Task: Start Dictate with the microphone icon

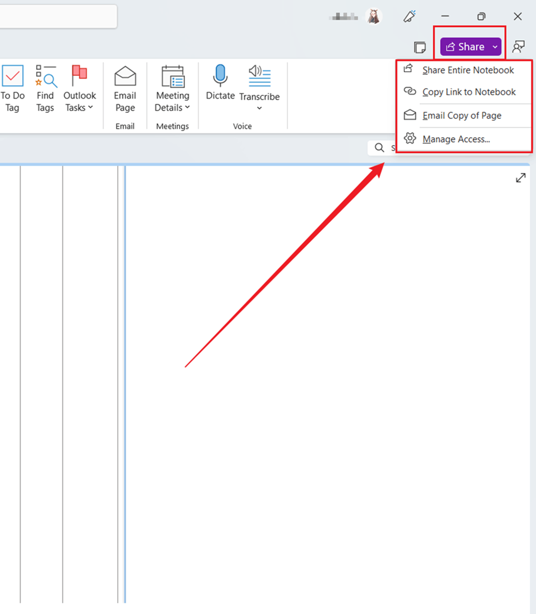Action: point(220,75)
